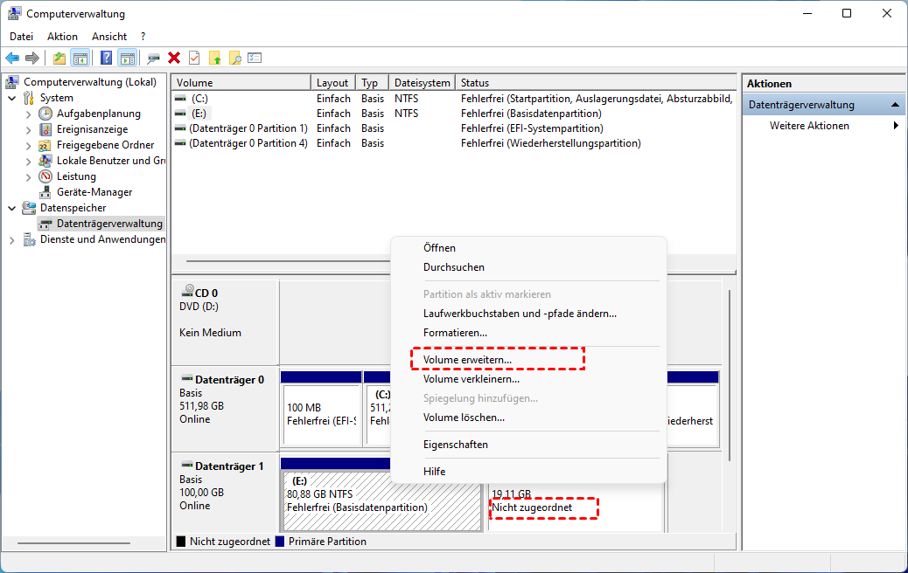Click the (C:) volume drive icon in list
This screenshot has width=908, height=573.
(181, 99)
